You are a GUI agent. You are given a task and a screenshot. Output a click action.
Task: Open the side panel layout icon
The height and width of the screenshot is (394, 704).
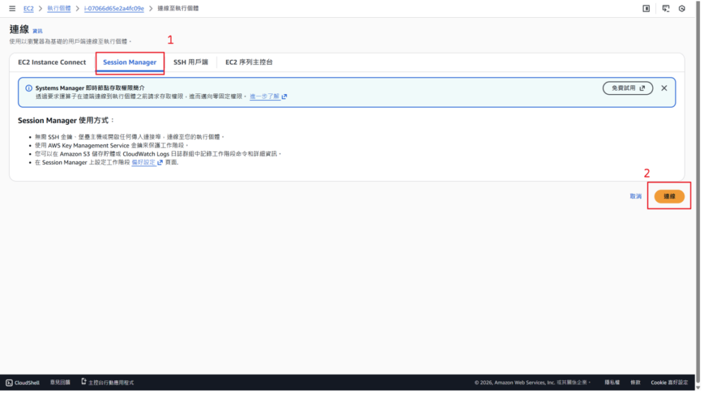coord(646,8)
